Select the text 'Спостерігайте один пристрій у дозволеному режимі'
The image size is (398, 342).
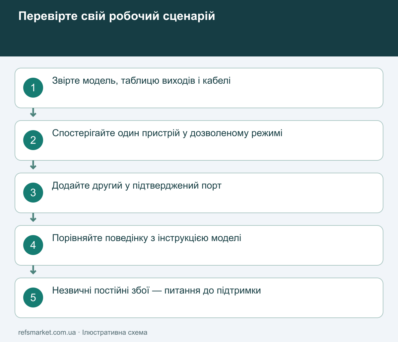pyautogui.click(x=167, y=133)
